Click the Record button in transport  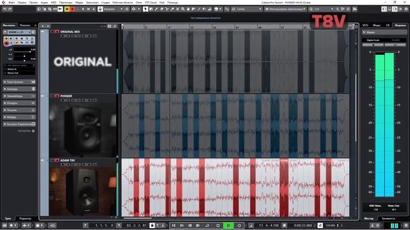[x=239, y=226]
